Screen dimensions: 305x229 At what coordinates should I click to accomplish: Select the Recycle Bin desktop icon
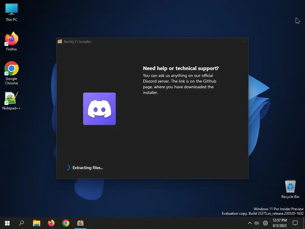290,189
